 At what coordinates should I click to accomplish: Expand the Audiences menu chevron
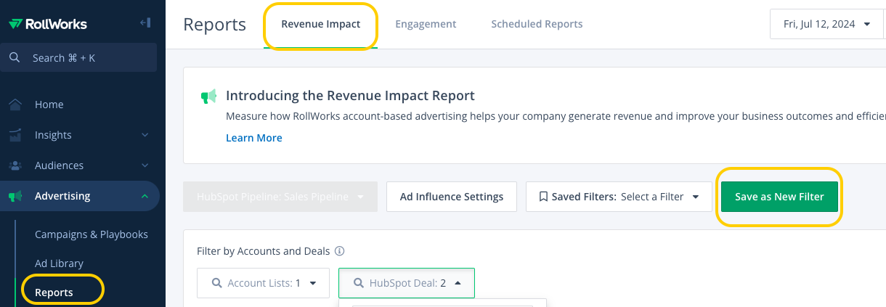pyautogui.click(x=145, y=165)
